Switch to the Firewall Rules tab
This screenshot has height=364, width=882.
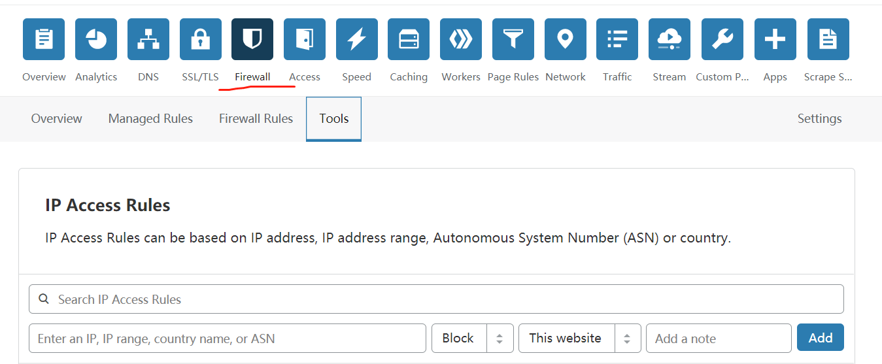256,119
